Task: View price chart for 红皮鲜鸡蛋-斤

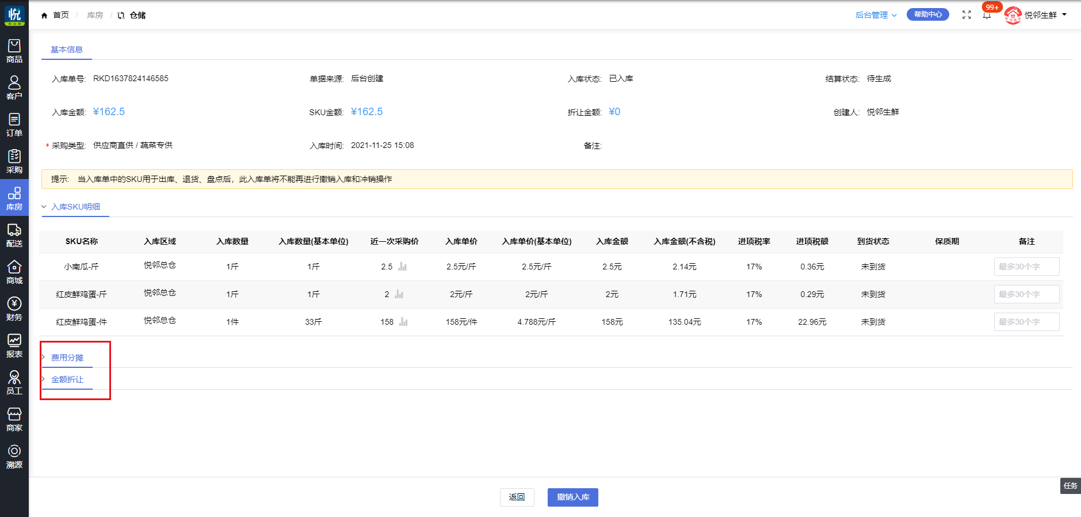Action: [x=399, y=294]
